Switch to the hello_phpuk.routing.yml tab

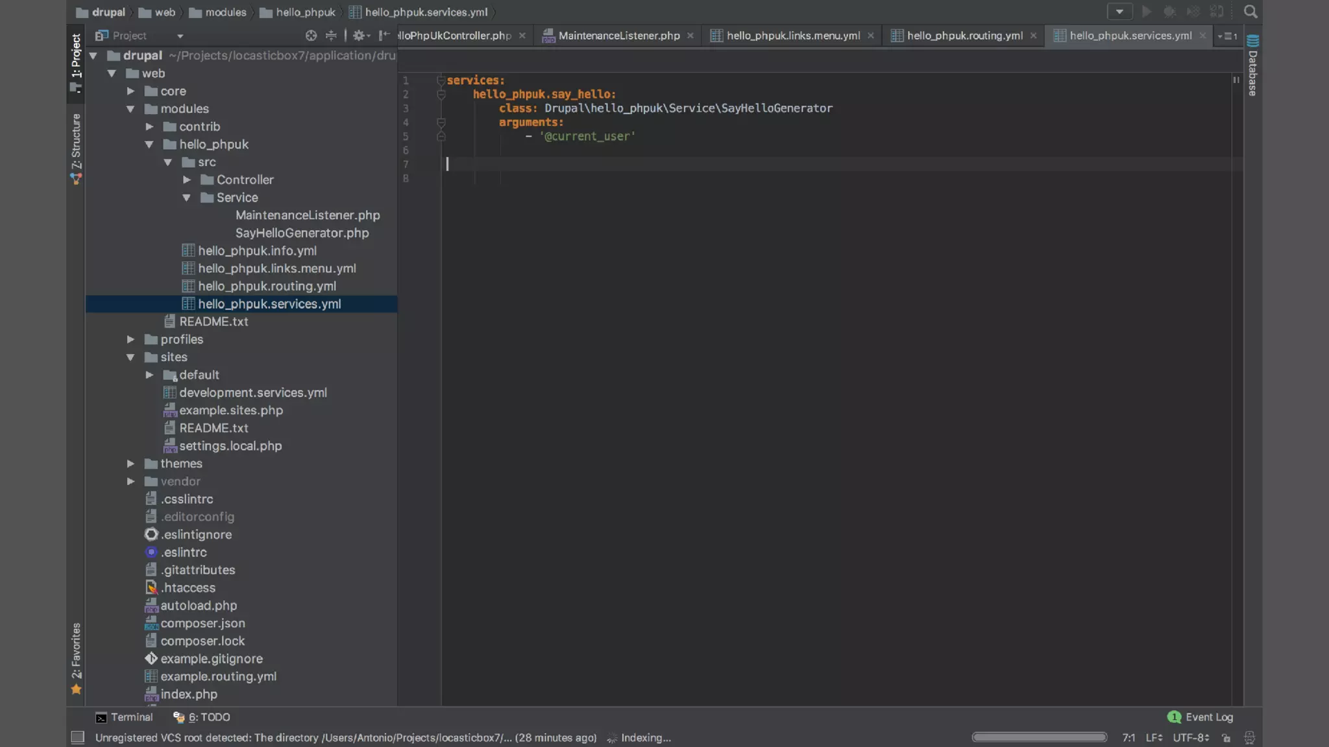(x=964, y=36)
